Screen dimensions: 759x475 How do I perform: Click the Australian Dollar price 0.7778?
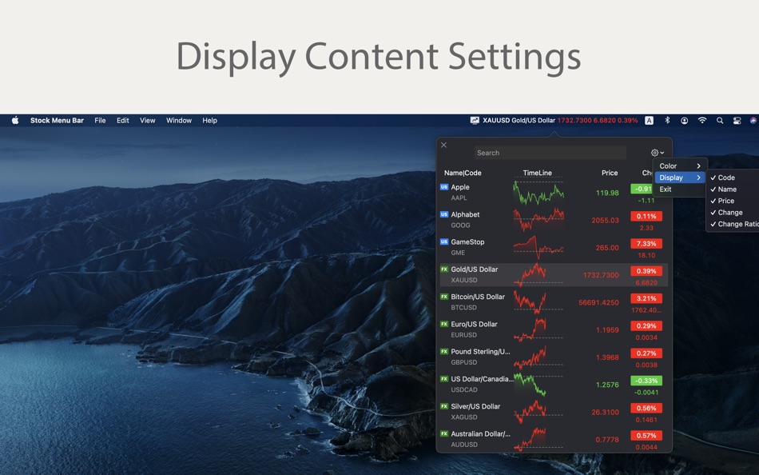[x=607, y=440]
